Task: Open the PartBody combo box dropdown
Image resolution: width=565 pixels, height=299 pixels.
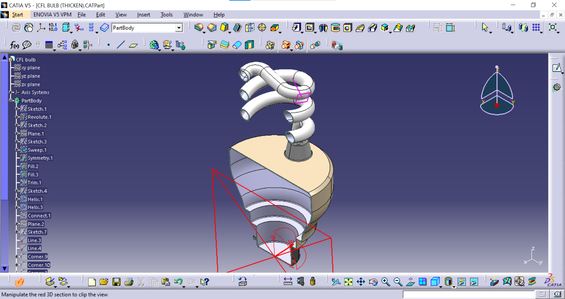Action: (179, 28)
